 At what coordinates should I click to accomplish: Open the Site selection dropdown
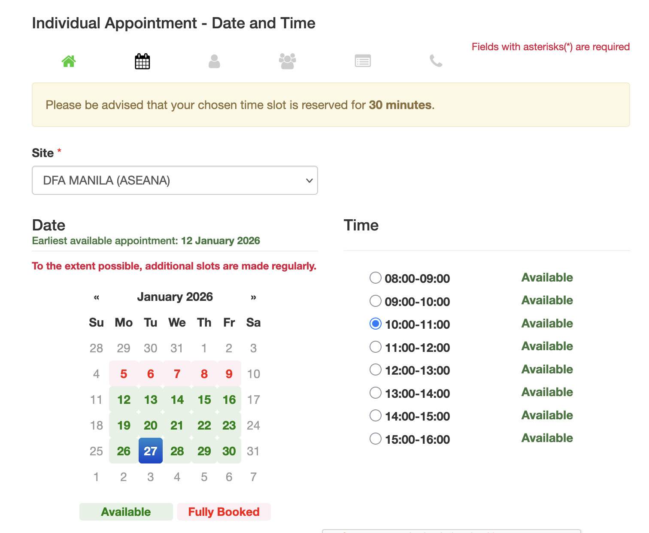pyautogui.click(x=175, y=180)
